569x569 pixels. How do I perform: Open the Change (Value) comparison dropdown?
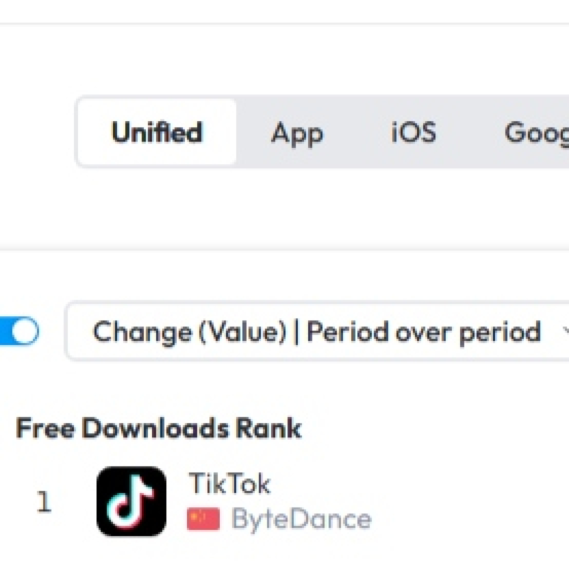(317, 331)
